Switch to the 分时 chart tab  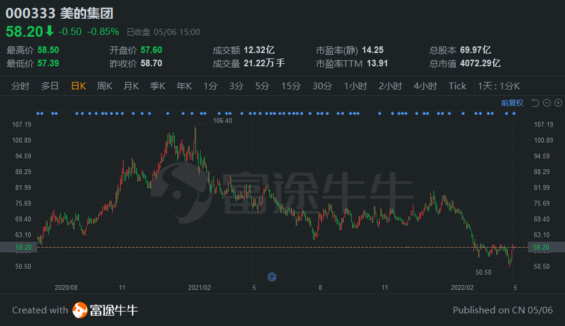click(20, 86)
